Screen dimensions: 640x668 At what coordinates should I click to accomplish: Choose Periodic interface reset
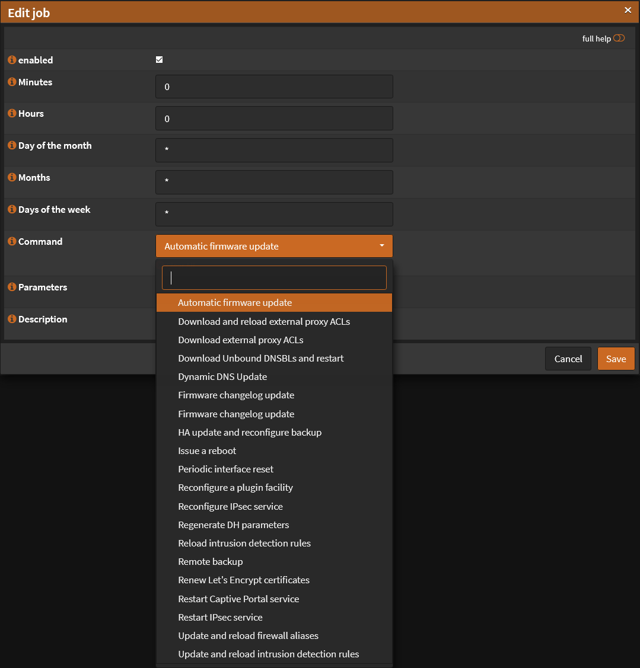click(226, 469)
